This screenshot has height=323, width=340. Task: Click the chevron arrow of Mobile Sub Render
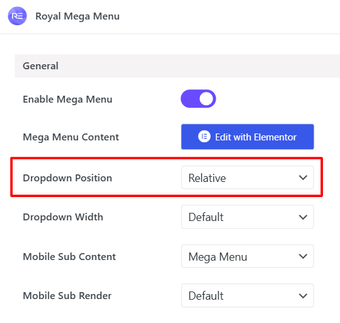coord(303,296)
